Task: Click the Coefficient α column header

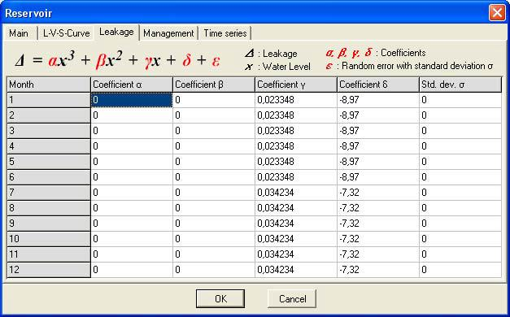Action: click(x=132, y=85)
